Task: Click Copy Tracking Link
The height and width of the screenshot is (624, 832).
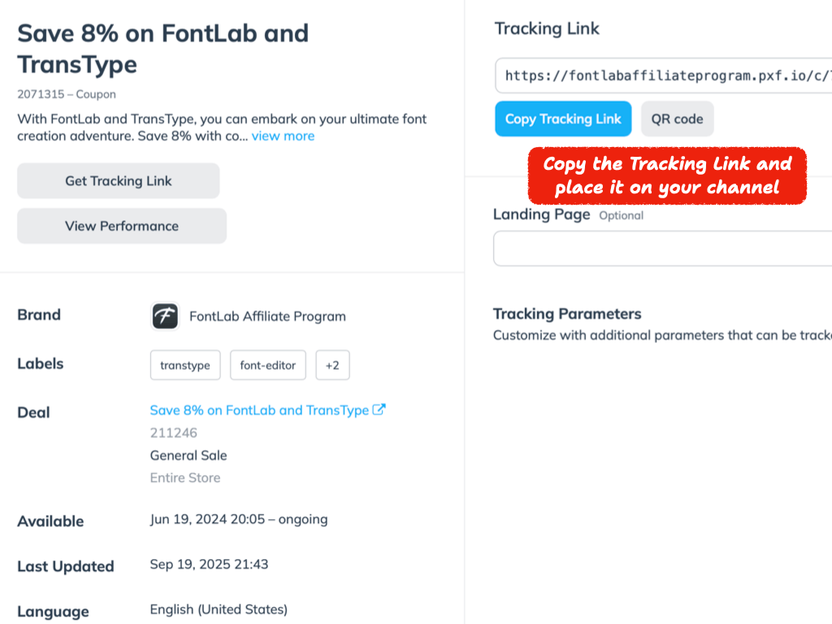Action: pos(563,119)
